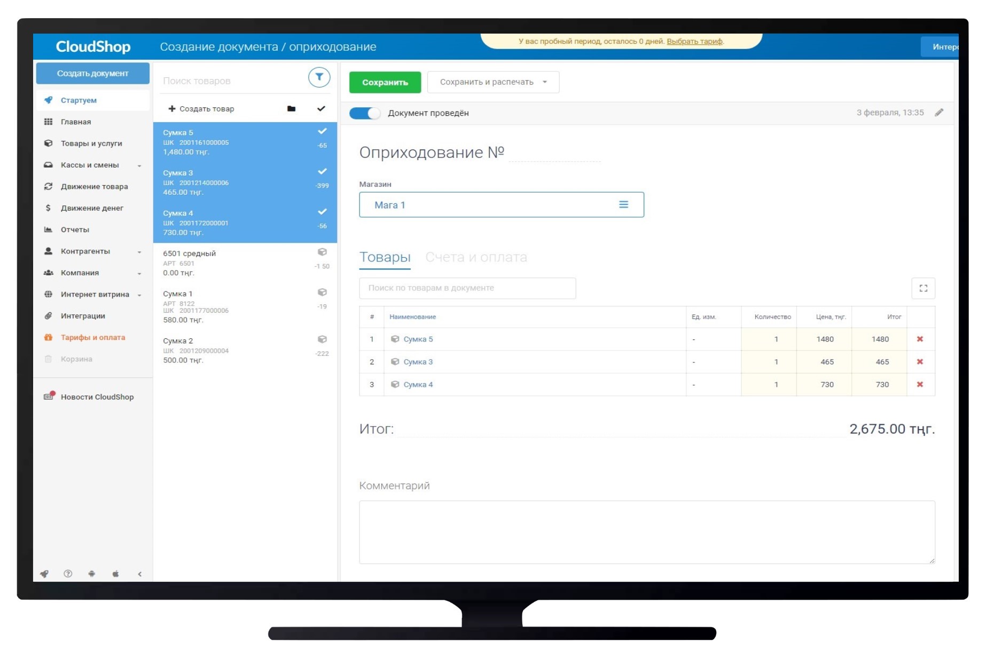Image resolution: width=994 pixels, height=666 pixels.
Task: Click the product filter funnel icon
Action: (x=319, y=77)
